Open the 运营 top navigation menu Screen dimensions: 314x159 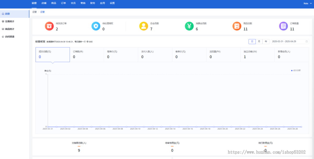tap(34, 3)
